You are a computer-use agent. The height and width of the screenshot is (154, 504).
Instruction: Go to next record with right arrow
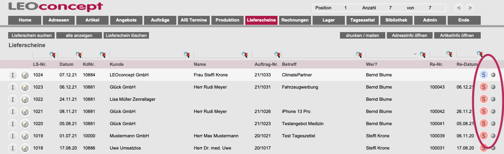470,8
